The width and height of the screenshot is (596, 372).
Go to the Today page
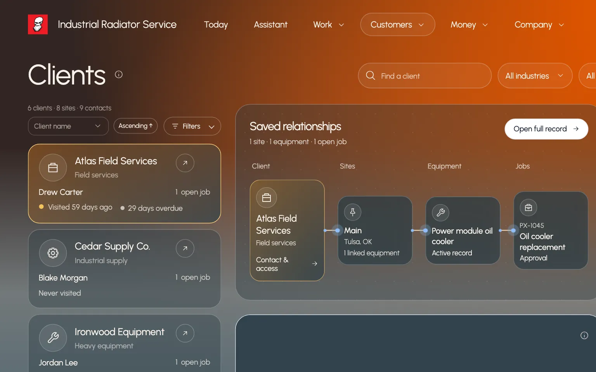click(x=216, y=24)
